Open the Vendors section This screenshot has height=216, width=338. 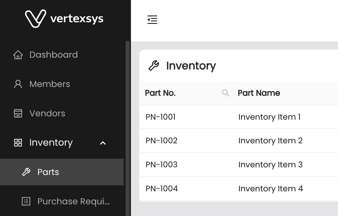(x=47, y=113)
